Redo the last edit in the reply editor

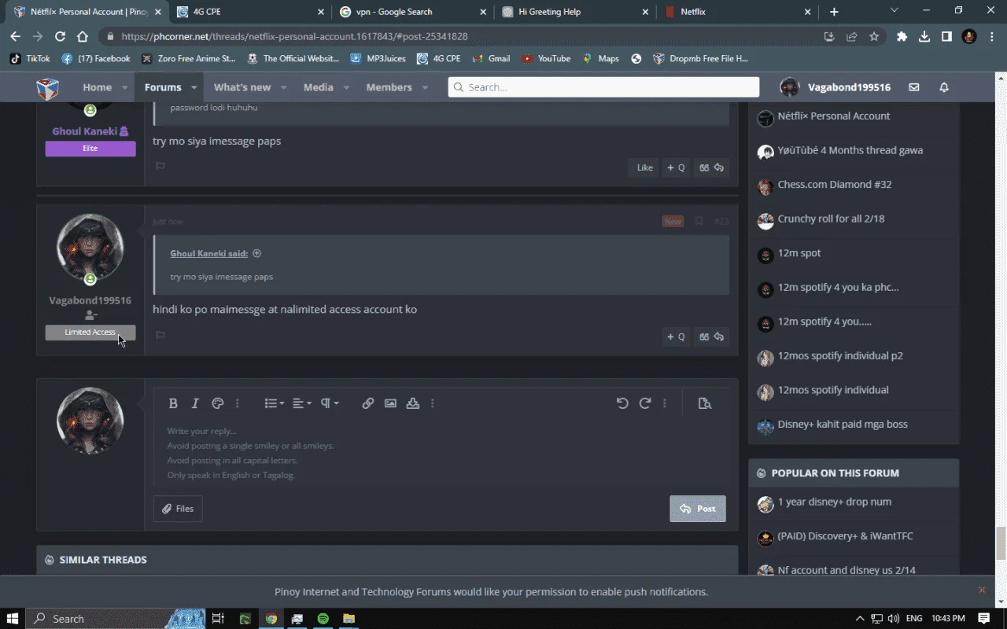645,403
